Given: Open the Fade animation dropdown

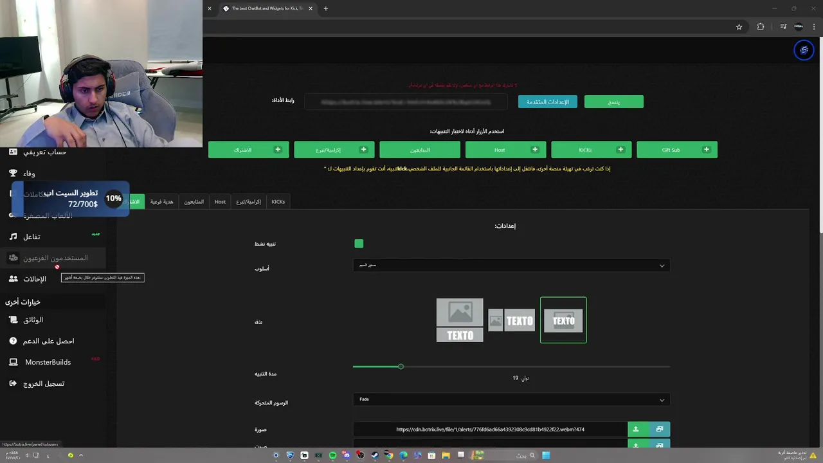Looking at the screenshot, I should [511, 399].
